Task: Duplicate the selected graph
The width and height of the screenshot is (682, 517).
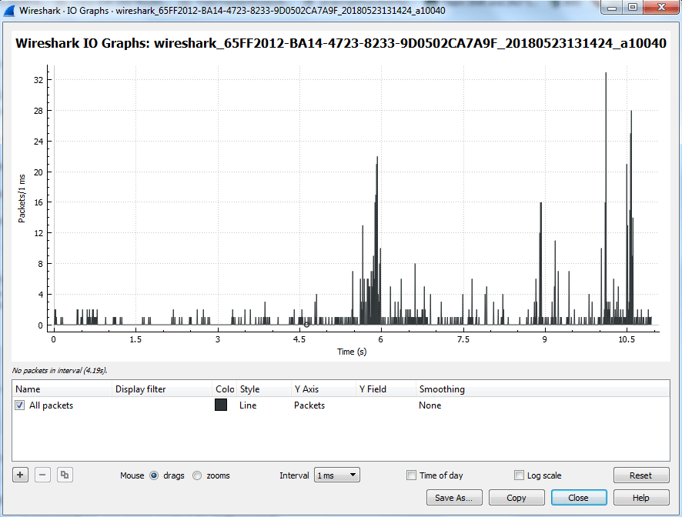Action: coord(65,475)
